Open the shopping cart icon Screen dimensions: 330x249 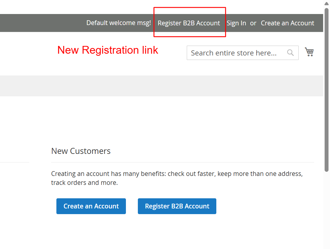tap(309, 52)
